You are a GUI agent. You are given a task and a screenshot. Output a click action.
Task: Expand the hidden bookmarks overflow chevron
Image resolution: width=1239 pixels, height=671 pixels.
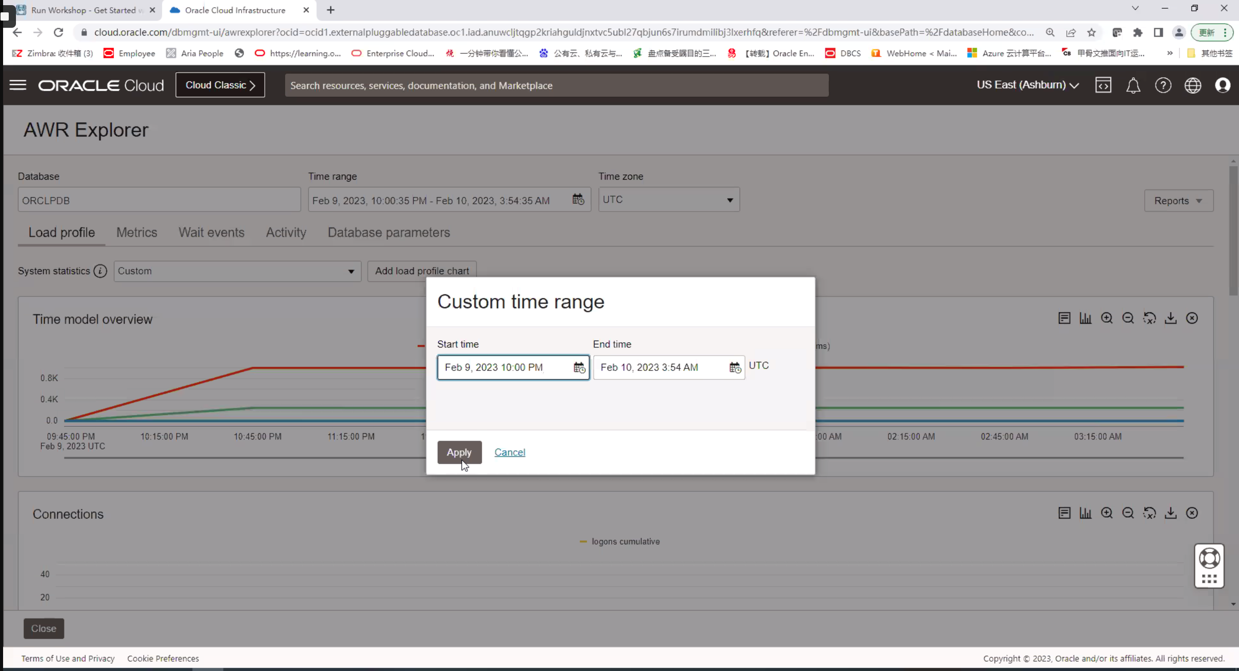pos(1170,53)
